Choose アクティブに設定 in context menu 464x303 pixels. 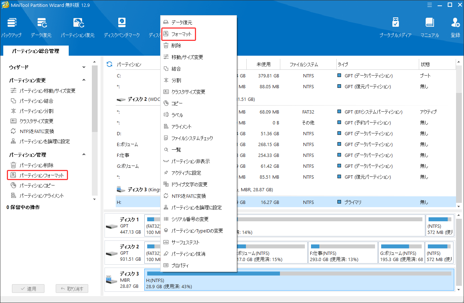point(199,173)
